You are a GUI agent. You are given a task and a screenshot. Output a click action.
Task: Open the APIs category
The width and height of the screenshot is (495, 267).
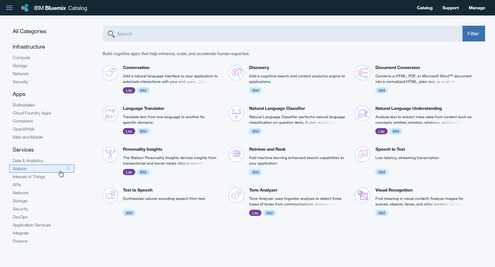(17, 185)
